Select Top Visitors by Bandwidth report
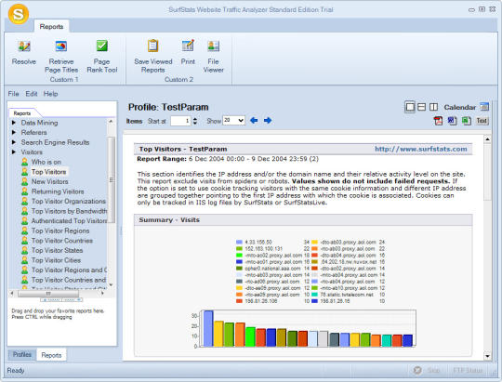 [x=69, y=211]
